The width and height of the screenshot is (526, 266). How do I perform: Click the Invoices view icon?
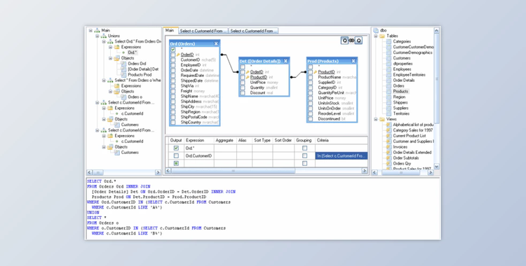pos(389,147)
